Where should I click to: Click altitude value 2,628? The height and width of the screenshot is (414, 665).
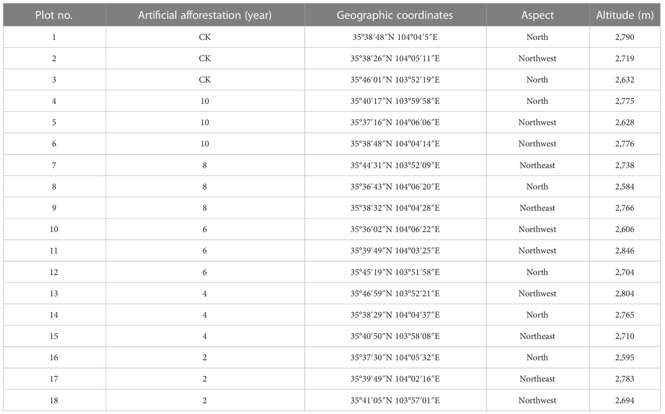pos(625,122)
